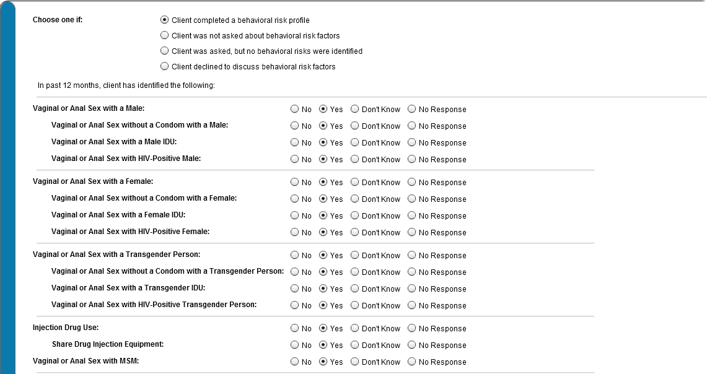The image size is (707, 374).
Task: Select No Response for 'Share Drug Injection Equipment'
Action: [x=411, y=345]
